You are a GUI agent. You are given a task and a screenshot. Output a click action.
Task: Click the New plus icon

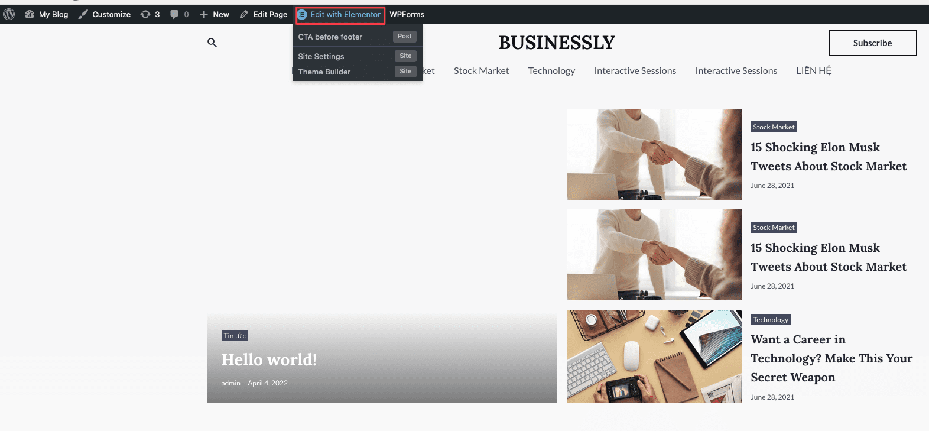click(204, 14)
